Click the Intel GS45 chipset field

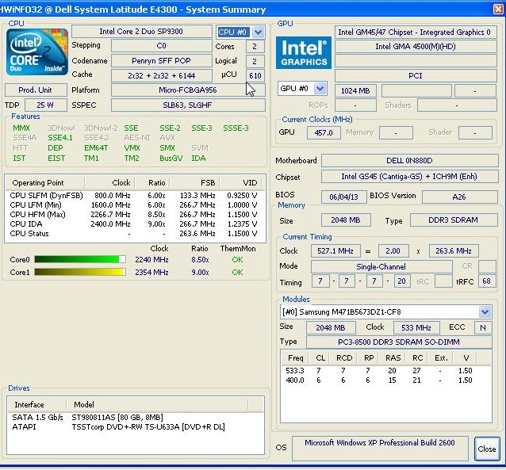pos(410,177)
